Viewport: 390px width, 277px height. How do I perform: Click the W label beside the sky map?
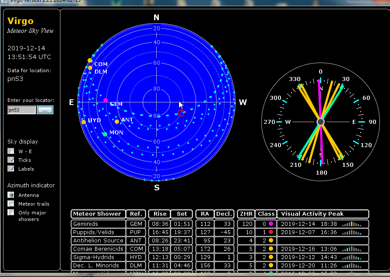[x=243, y=102]
